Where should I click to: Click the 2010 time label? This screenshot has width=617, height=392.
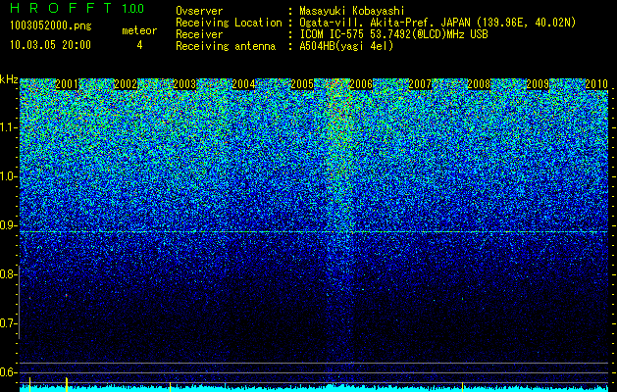(x=596, y=84)
